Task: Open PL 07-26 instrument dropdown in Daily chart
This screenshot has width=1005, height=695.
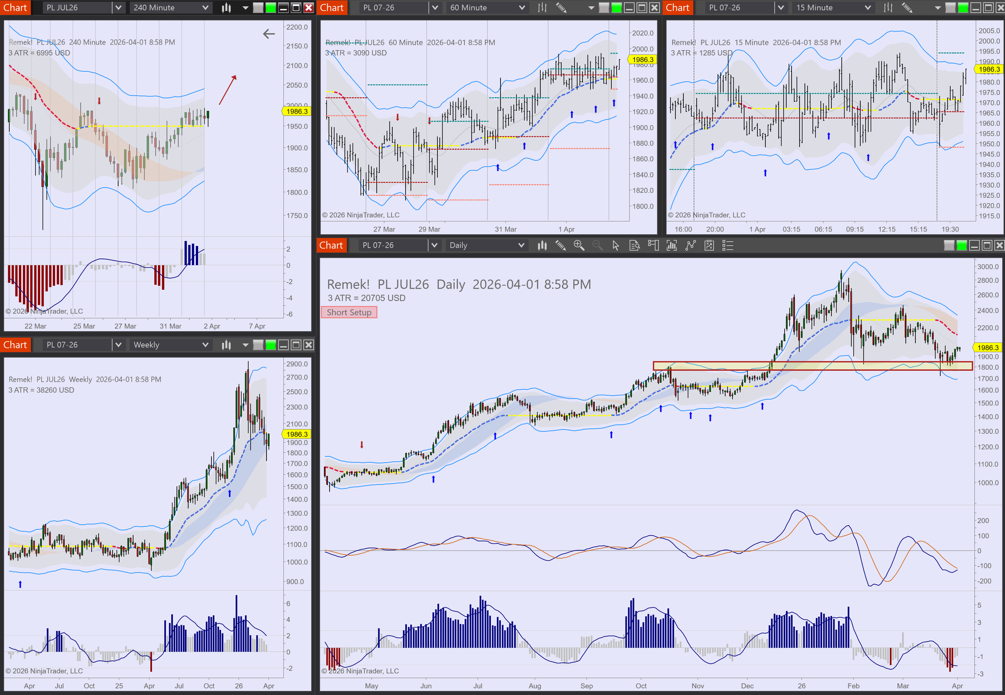Action: 434,245
